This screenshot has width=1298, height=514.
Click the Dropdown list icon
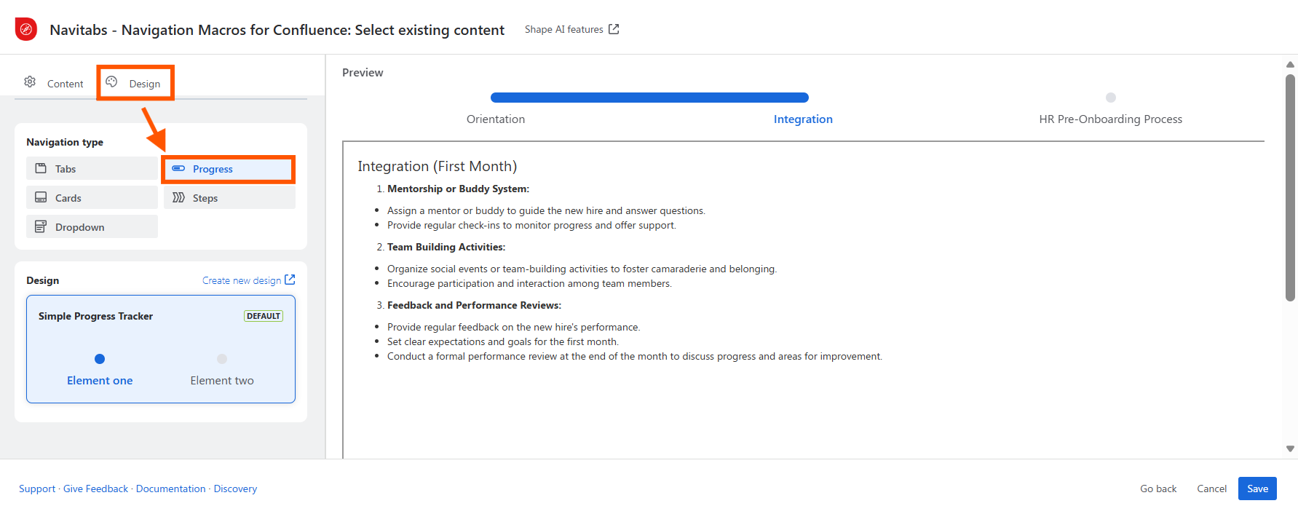pyautogui.click(x=41, y=226)
